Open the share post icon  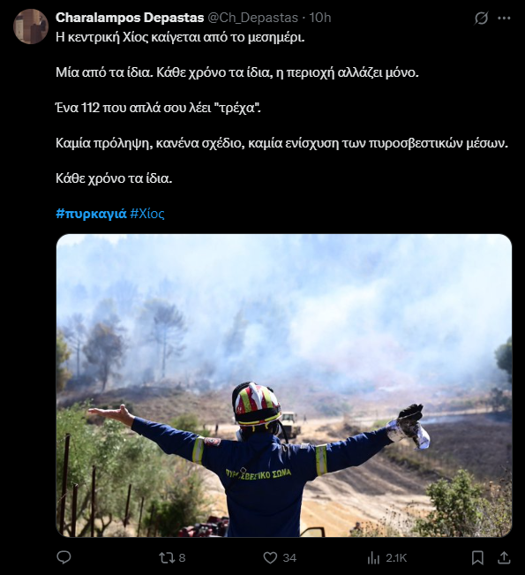tap(505, 557)
